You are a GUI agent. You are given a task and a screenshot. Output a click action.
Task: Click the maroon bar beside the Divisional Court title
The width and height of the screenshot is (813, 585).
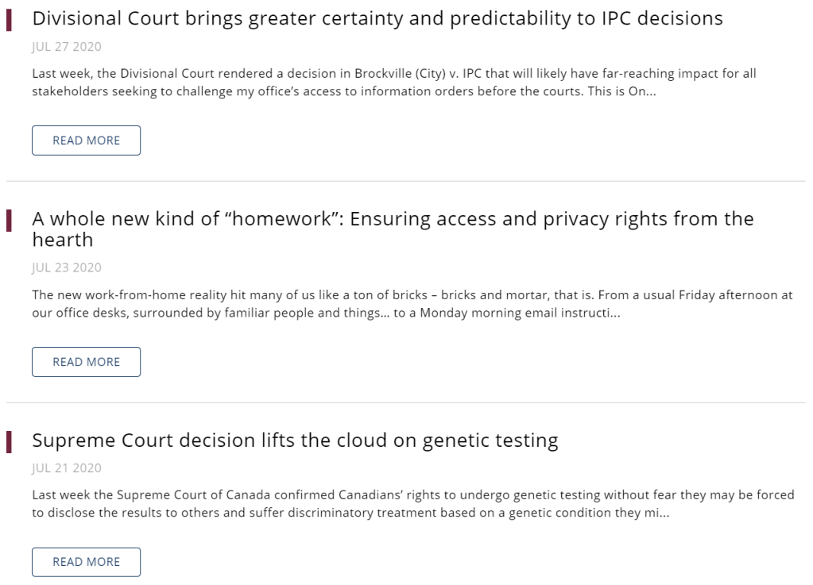(9, 19)
